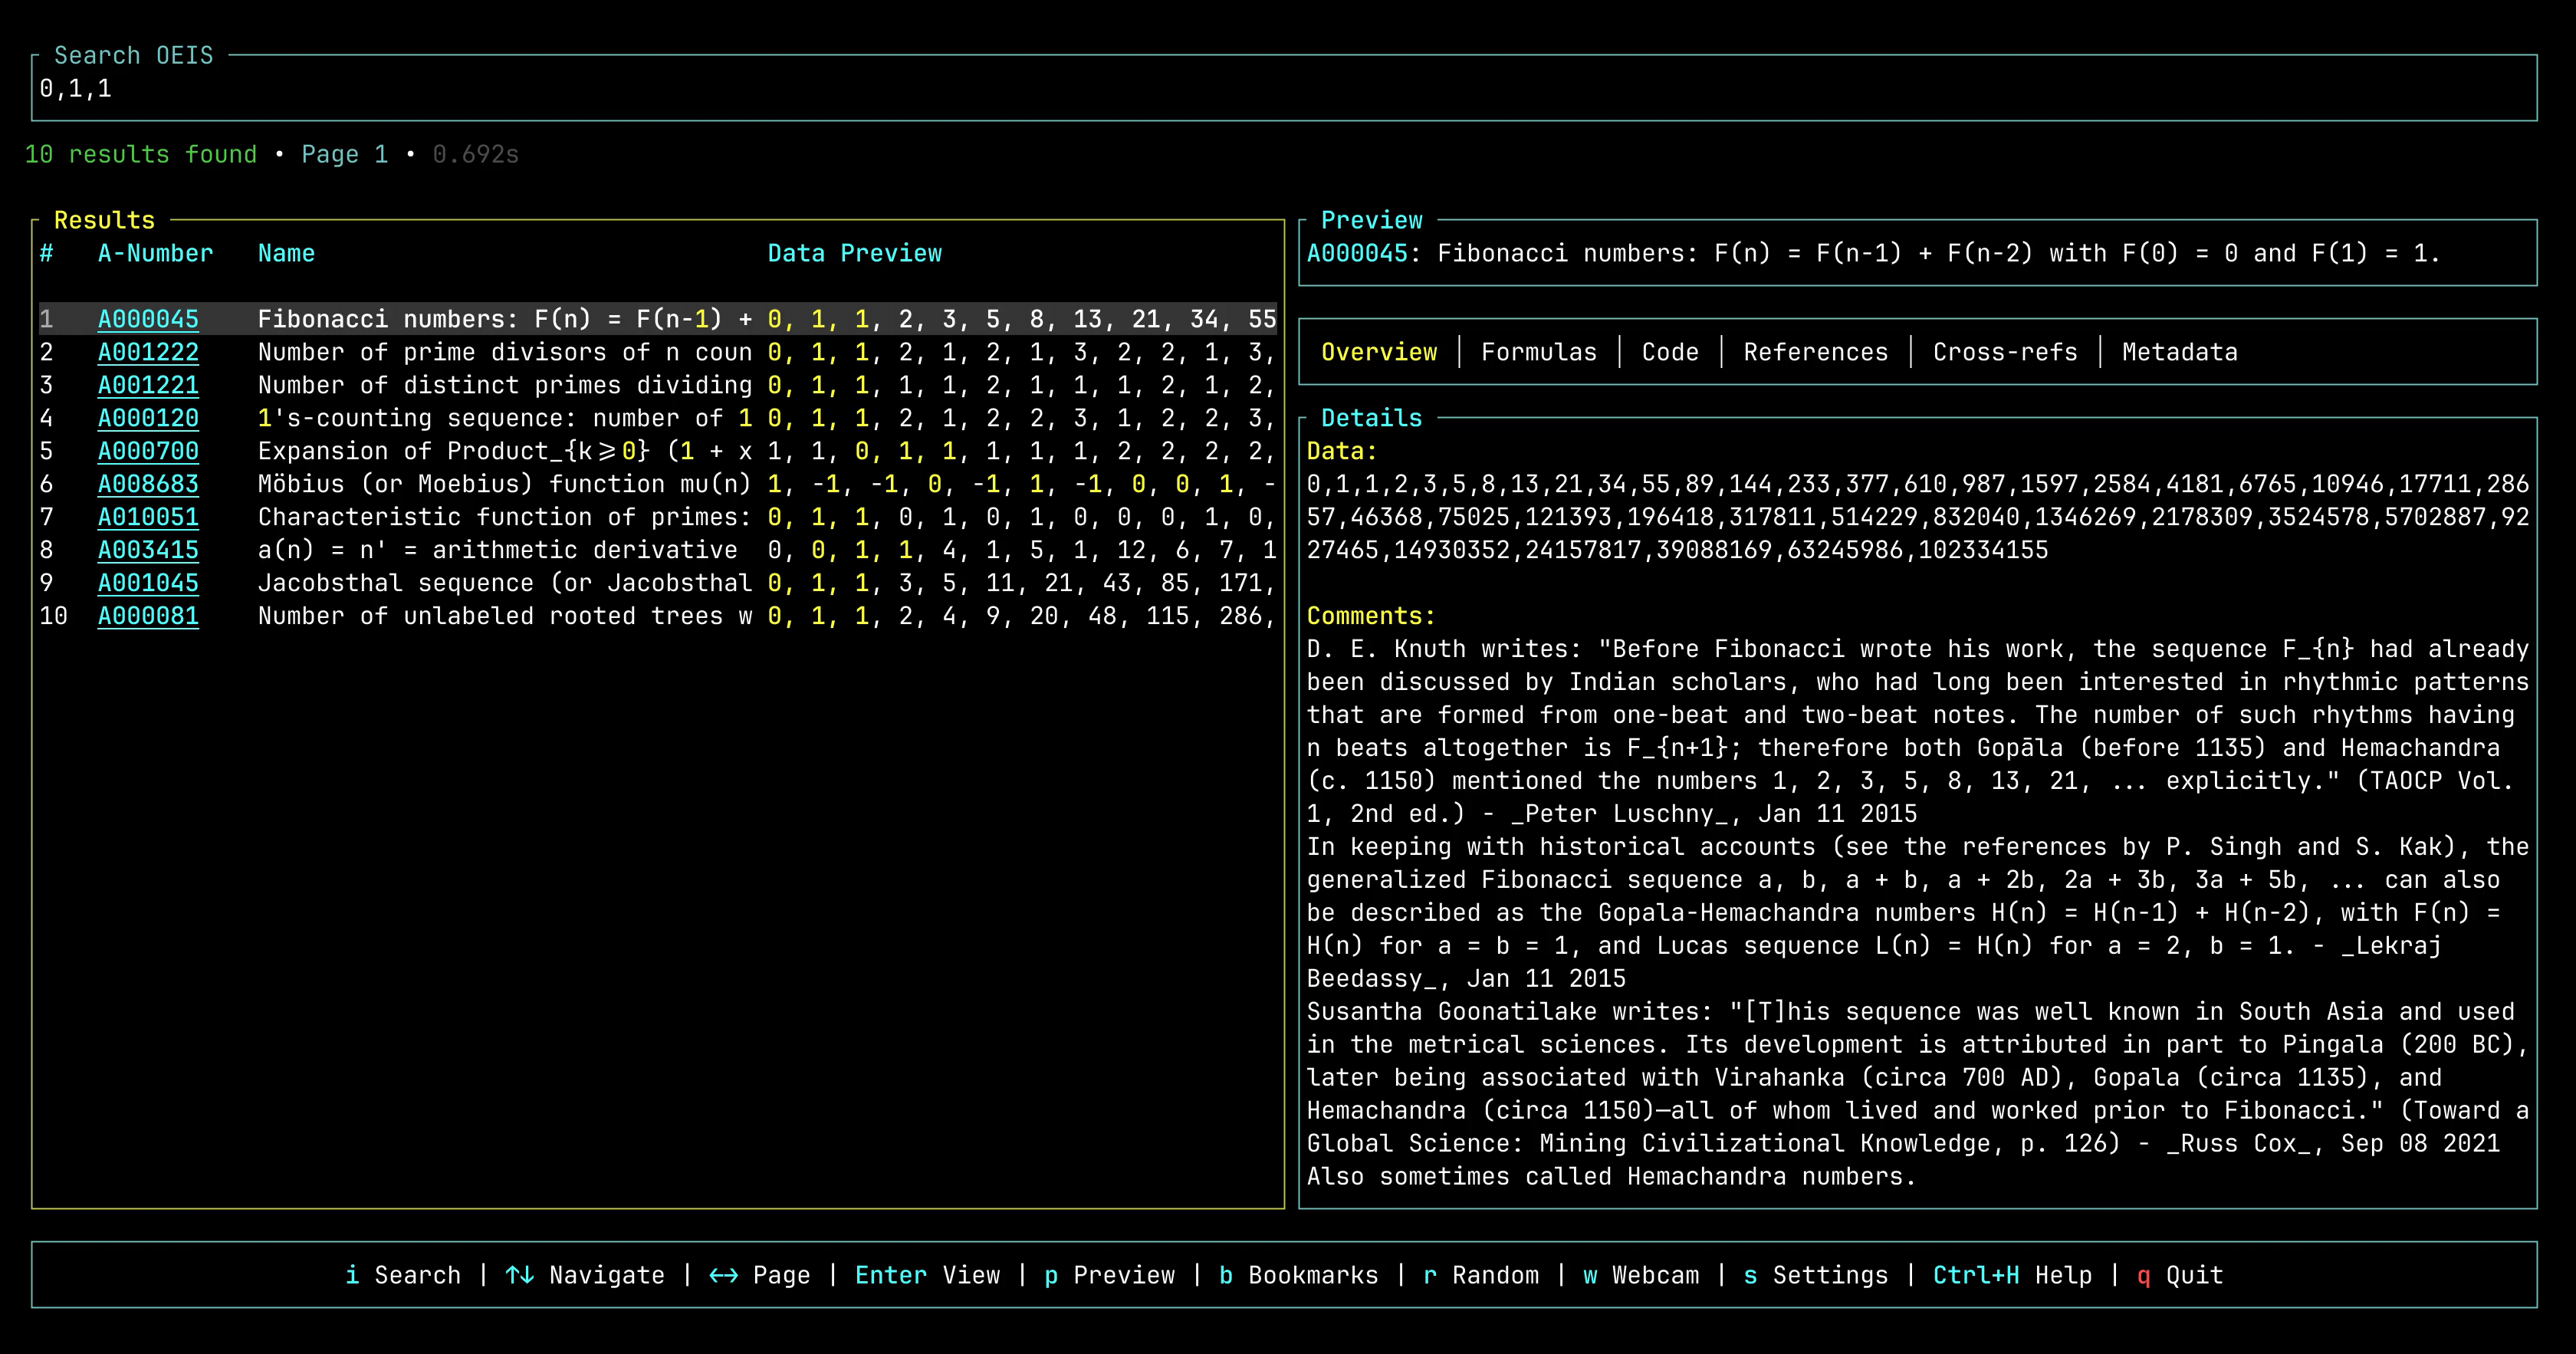Open the A003415 sequence link

pos(148,550)
